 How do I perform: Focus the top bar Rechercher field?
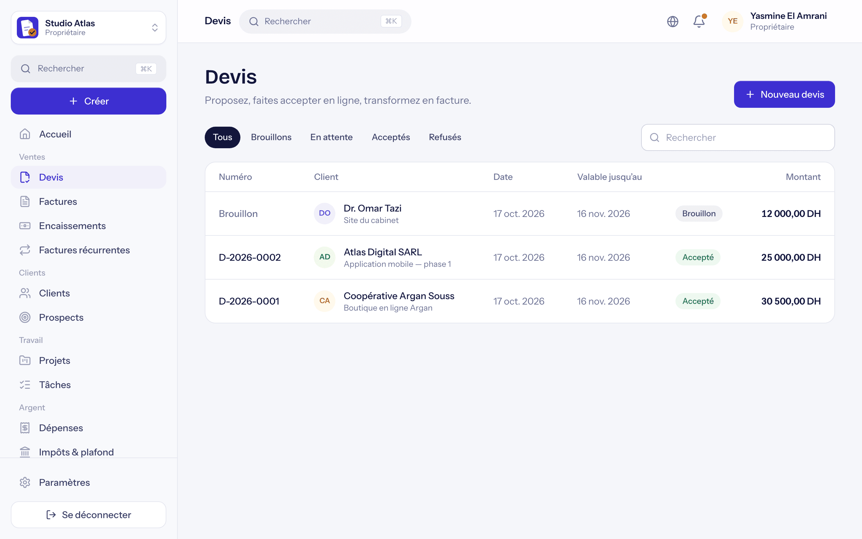coord(325,21)
